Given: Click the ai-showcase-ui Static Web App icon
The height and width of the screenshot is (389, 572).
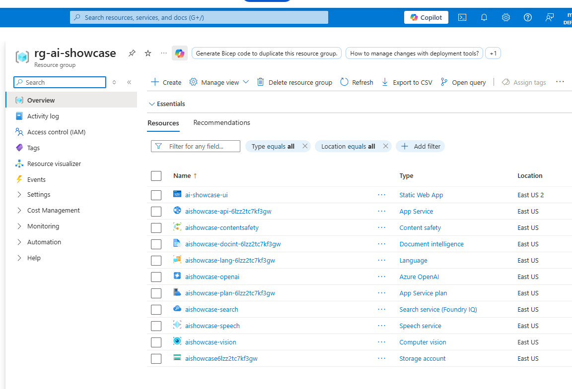Looking at the screenshot, I should pyautogui.click(x=177, y=194).
